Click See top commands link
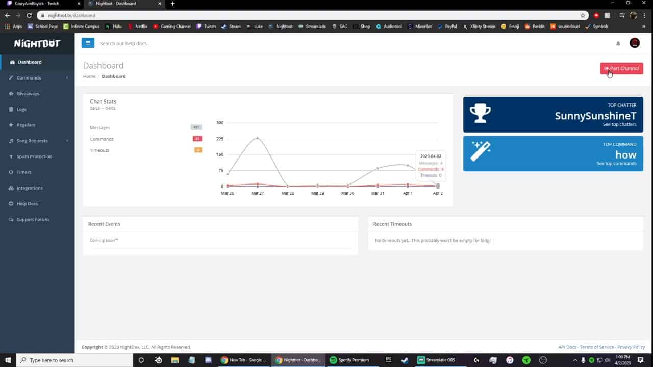The image size is (653, 367). pos(616,164)
